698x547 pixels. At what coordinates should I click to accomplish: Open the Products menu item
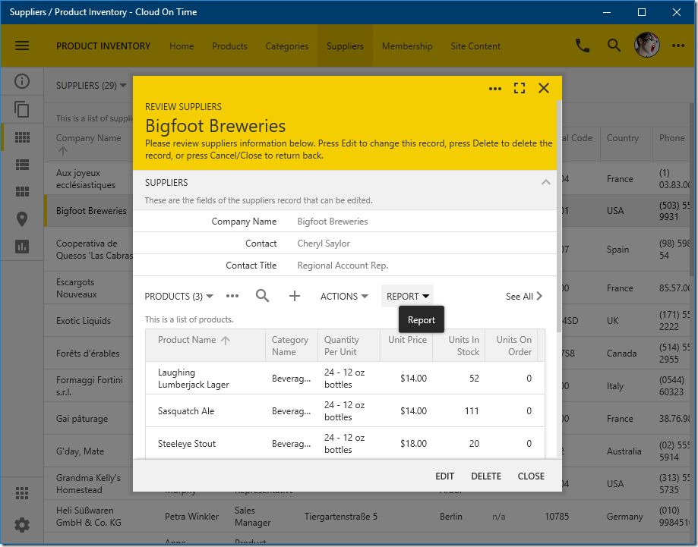(229, 46)
